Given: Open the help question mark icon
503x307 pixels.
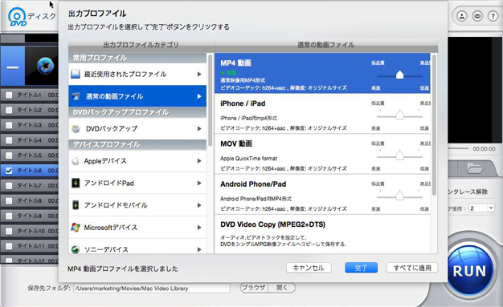Looking at the screenshot, I should pyautogui.click(x=493, y=16).
